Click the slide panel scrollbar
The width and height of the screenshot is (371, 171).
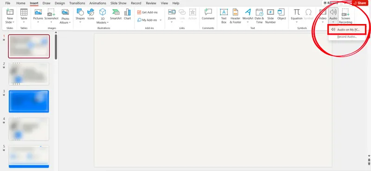click(56, 47)
